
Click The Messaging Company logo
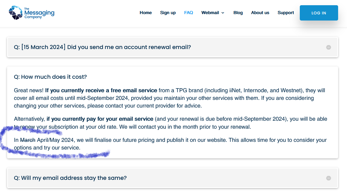pos(31,13)
